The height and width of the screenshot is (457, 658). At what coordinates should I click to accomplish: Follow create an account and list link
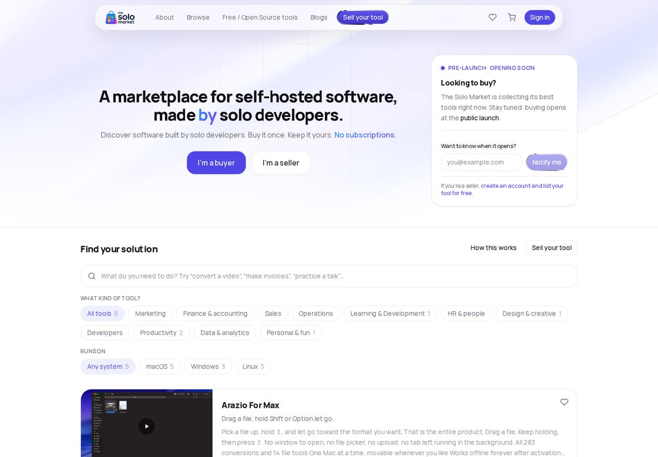click(x=502, y=189)
